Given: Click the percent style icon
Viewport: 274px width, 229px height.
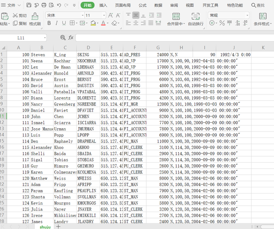Looking at the screenshot, I should pyautogui.click(x=222, y=23).
